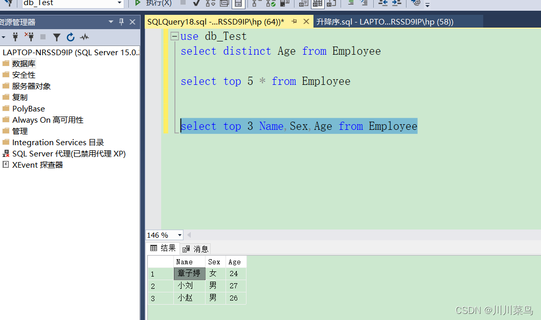
Task: Select Age cell with value 27
Action: point(236,286)
